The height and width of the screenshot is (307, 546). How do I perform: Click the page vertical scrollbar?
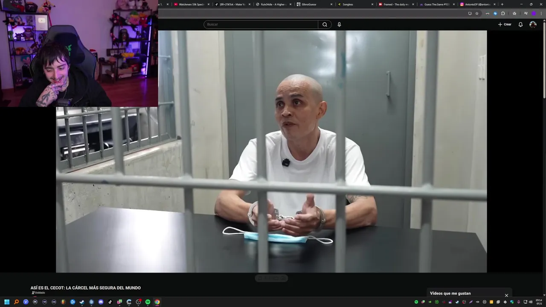click(544, 60)
